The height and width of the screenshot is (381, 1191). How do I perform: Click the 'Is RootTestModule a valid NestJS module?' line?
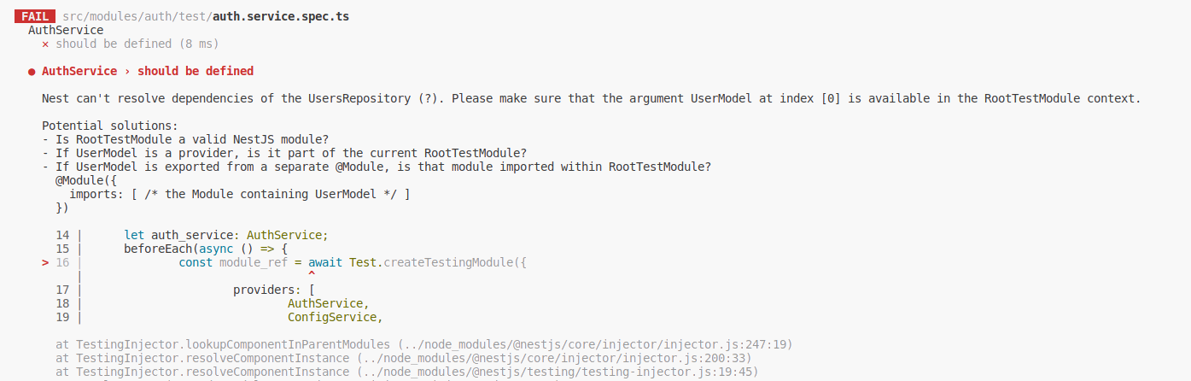click(185, 139)
